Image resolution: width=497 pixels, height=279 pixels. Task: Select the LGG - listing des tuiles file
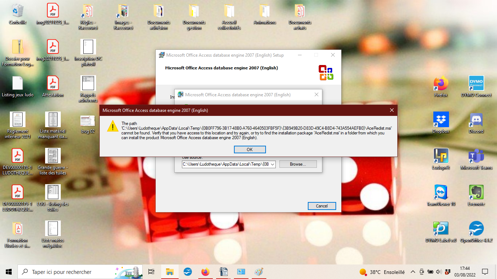[53, 198]
